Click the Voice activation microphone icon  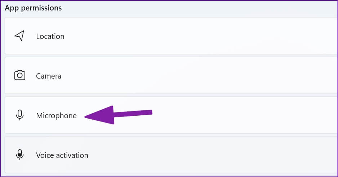tap(19, 155)
